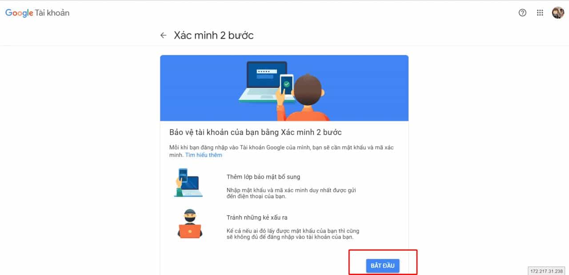Image resolution: width=569 pixels, height=275 pixels.
Task: Click the Kể cả nếu ai đó description text
Action: [x=293, y=234]
